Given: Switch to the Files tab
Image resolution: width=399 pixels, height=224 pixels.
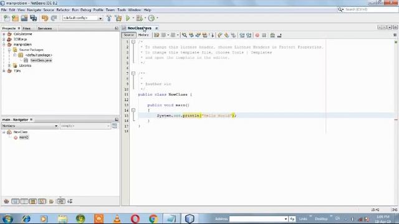Looking at the screenshot, I should [x=26, y=29].
